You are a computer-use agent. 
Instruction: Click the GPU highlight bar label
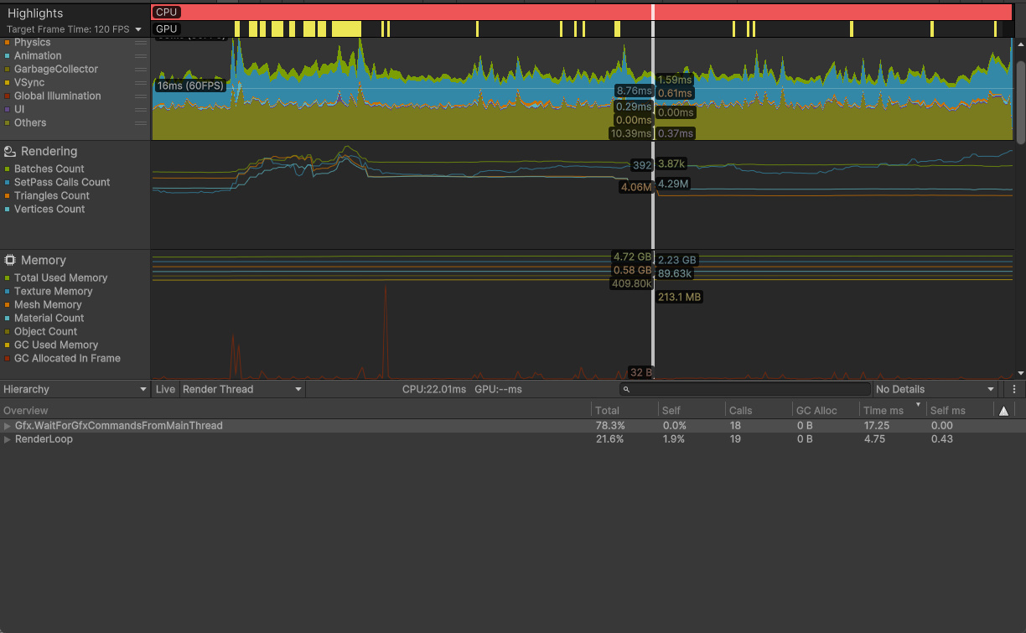click(x=167, y=29)
